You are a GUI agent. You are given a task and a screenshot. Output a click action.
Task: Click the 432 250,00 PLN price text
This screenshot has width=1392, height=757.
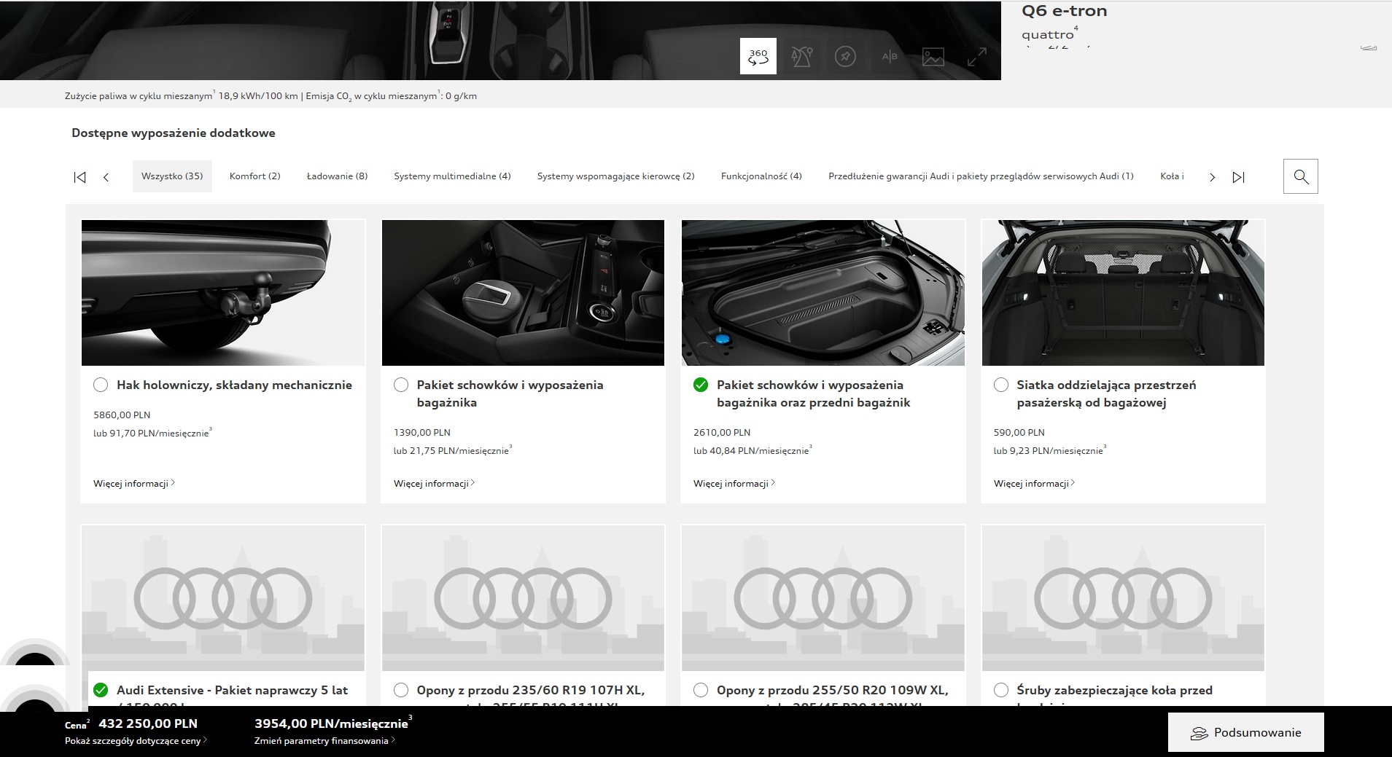coord(148,723)
